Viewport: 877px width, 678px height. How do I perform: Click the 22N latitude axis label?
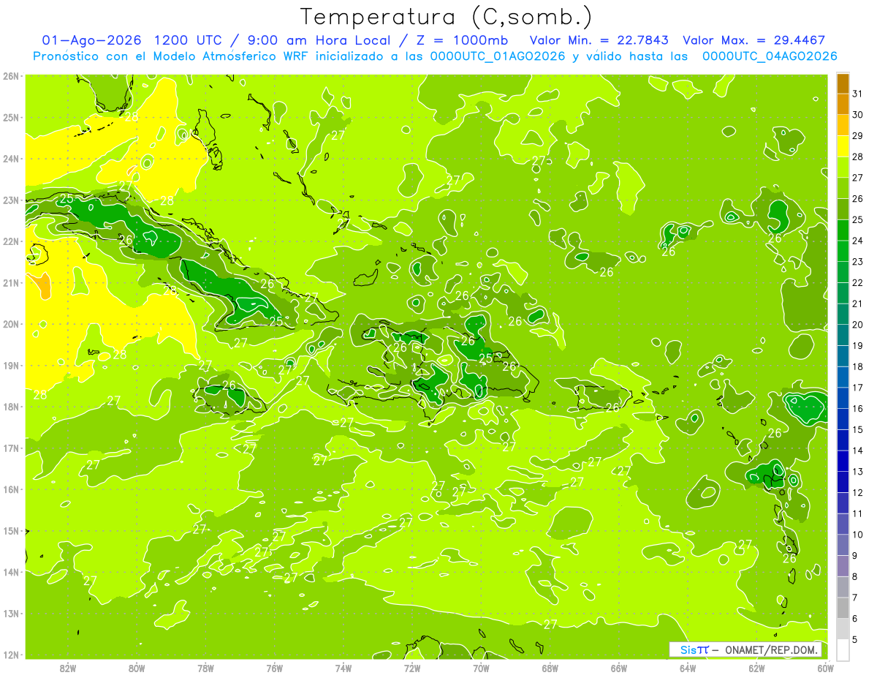[10, 241]
